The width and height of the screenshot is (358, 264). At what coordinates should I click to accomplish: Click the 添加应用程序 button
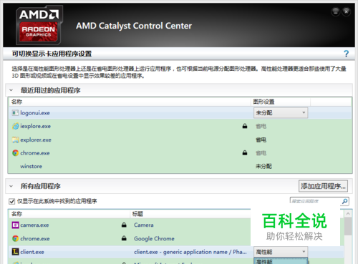(323, 186)
